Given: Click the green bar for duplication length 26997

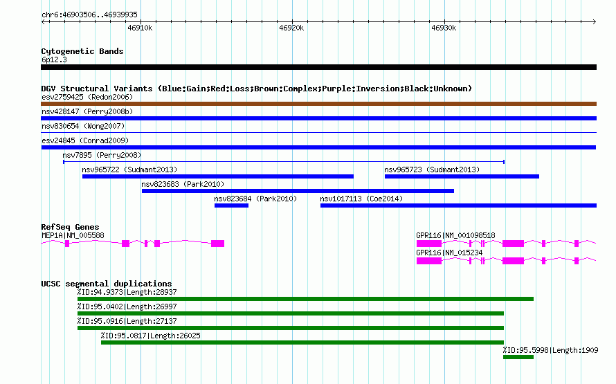Looking at the screenshot, I should point(291,313).
